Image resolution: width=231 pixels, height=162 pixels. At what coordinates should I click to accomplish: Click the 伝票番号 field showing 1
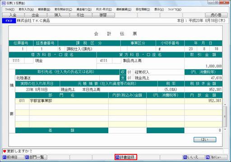18,49
